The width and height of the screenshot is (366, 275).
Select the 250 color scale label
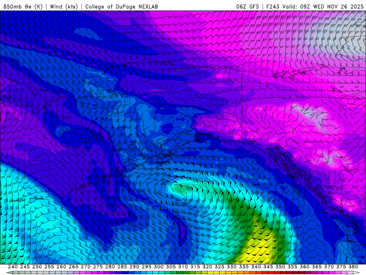coord(37,267)
